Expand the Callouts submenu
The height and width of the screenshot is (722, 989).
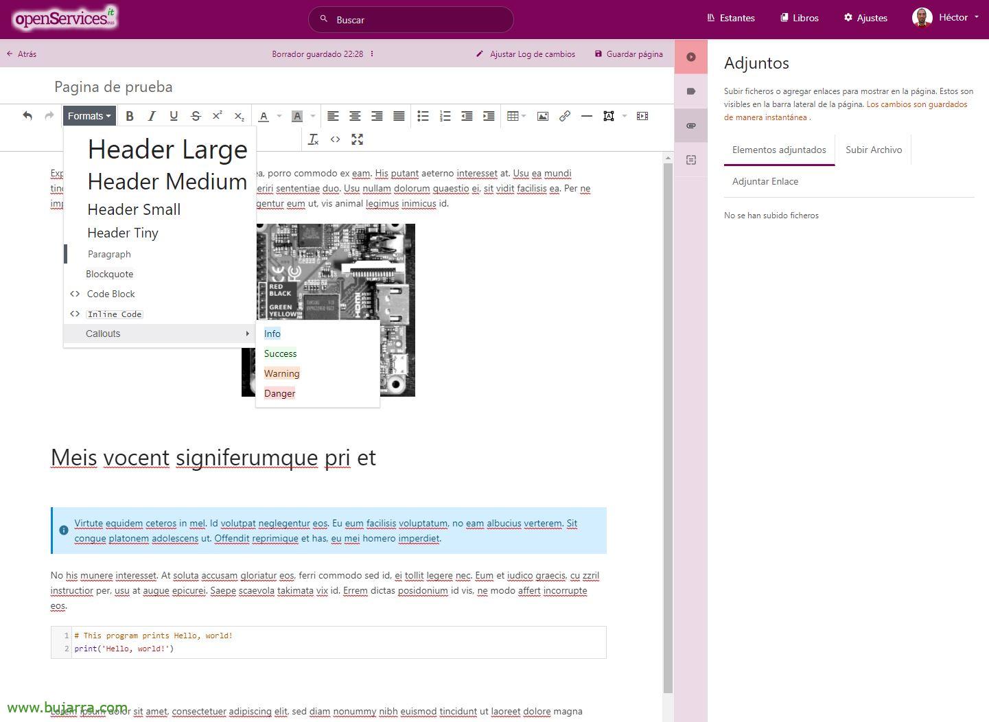tap(160, 334)
